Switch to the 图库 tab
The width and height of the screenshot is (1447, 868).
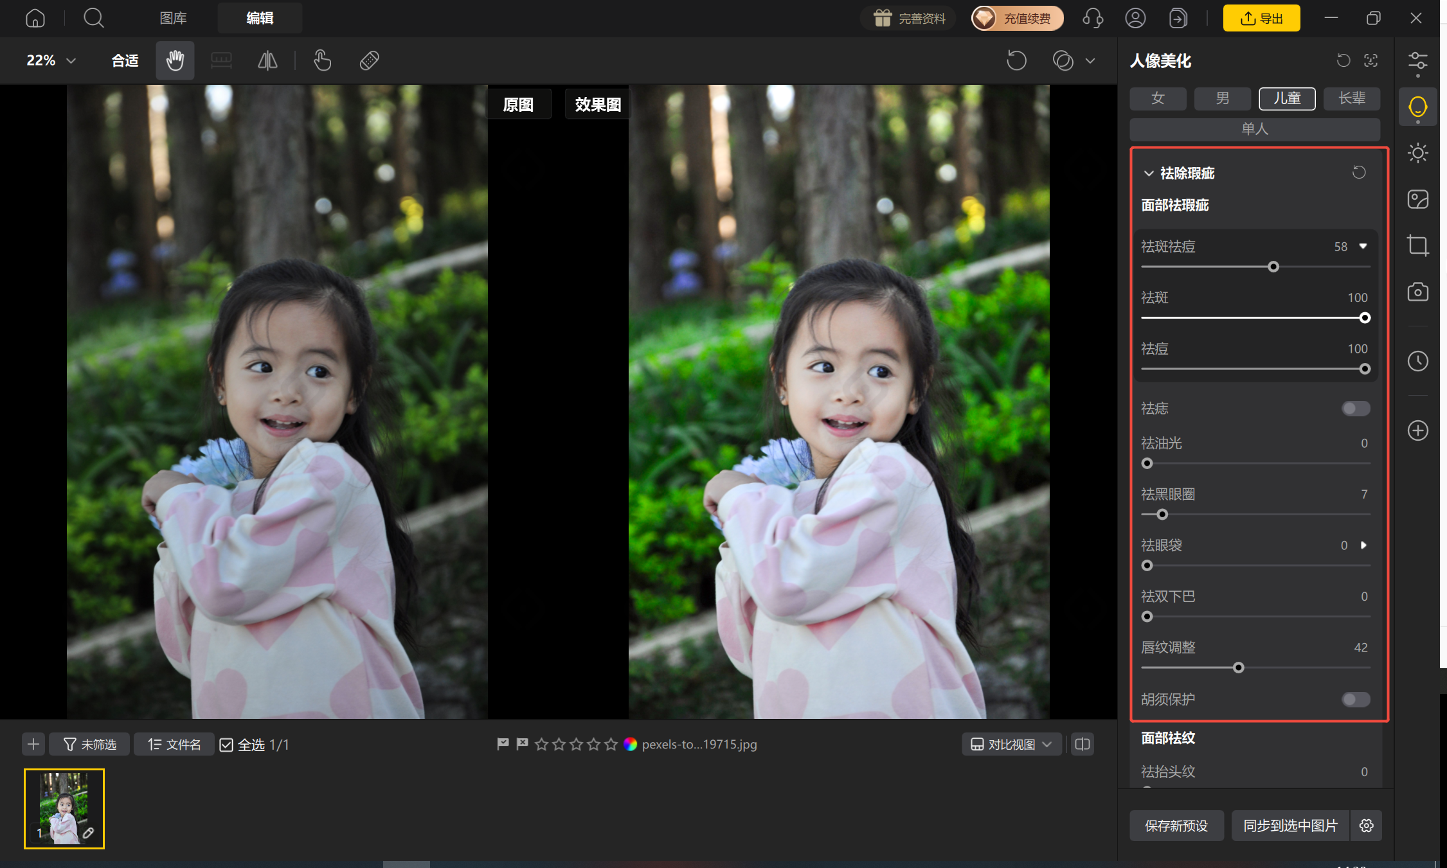[x=173, y=18]
